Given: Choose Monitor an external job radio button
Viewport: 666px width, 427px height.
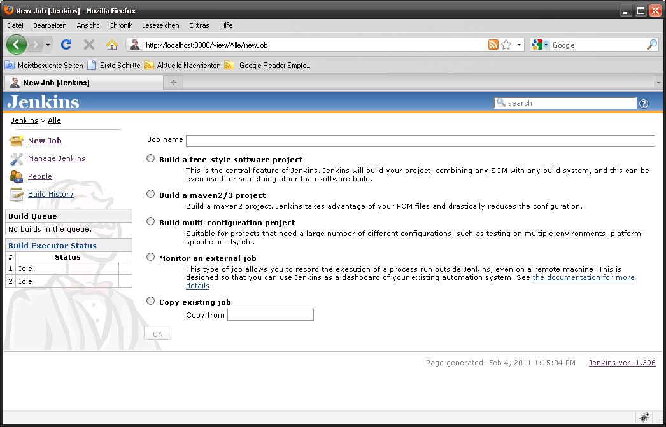Looking at the screenshot, I should pos(151,257).
